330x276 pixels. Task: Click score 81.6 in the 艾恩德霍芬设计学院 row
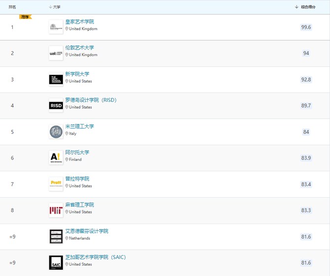tap(306, 237)
